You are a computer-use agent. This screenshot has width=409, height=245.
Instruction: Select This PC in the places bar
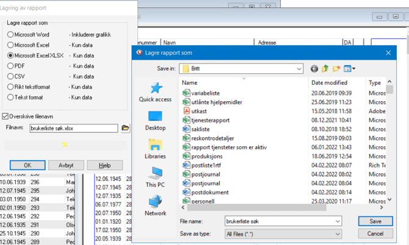pos(155,177)
